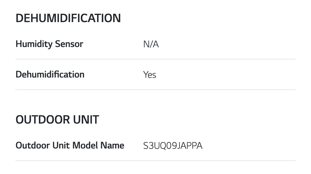The width and height of the screenshot is (311, 174).
Task: Click the divider under Outdoor Unit Model Name
Action: tap(155, 161)
